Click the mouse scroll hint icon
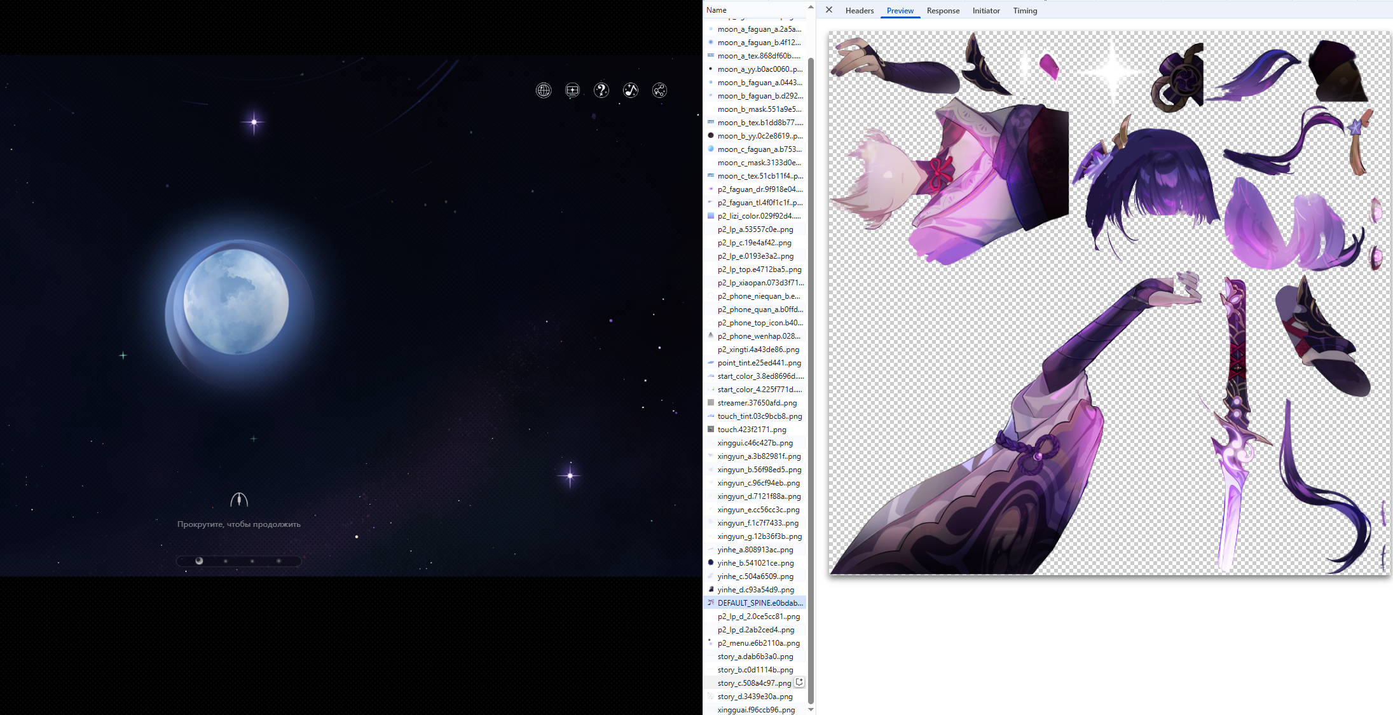1393x715 pixels. pos(239,500)
